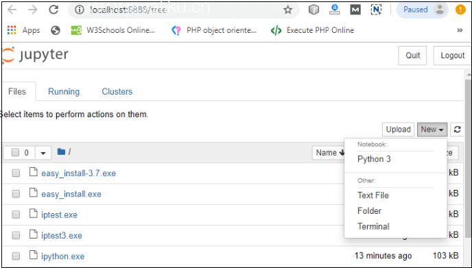The height and width of the screenshot is (268, 472).
Task: Open the iptest.exe file link
Action: point(59,215)
